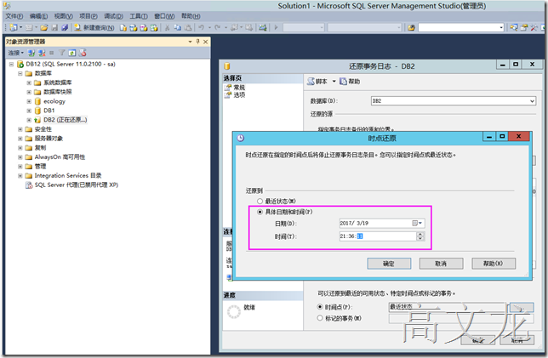
Task: Click the 新建查询(N) New Query button
Action: point(94,27)
